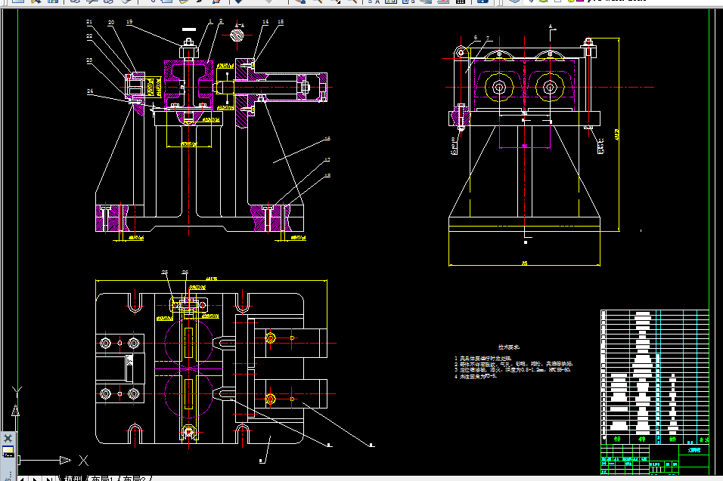This screenshot has height=481, width=723.
Task: Open the 布局1 layout tab
Action: 103,479
